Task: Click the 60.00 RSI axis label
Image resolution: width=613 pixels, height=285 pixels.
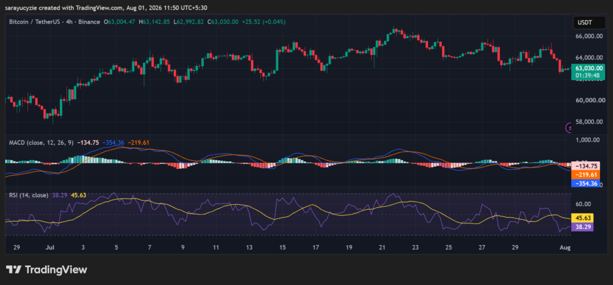Action: 583,204
